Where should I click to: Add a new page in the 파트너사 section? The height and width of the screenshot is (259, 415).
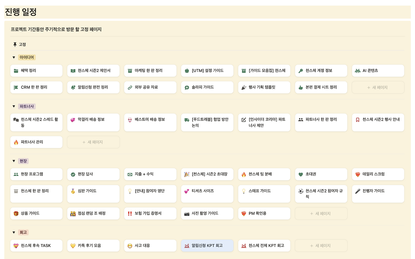(93, 142)
